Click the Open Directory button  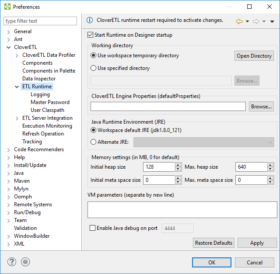pyautogui.click(x=254, y=56)
